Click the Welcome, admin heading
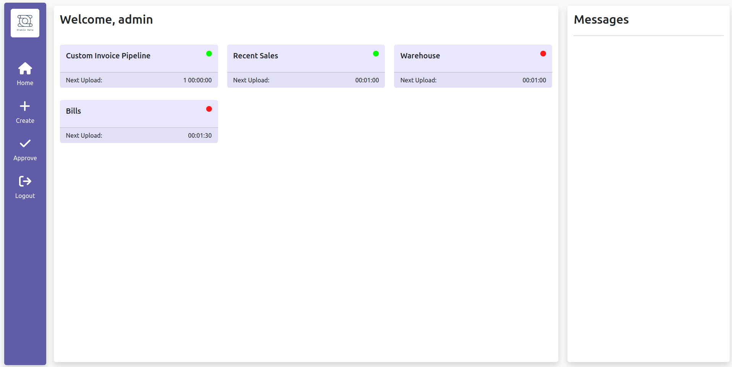732x367 pixels. click(106, 19)
